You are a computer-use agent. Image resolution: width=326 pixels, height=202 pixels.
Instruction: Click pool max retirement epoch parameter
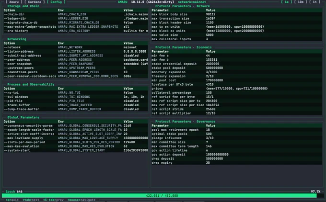pos(175,130)
